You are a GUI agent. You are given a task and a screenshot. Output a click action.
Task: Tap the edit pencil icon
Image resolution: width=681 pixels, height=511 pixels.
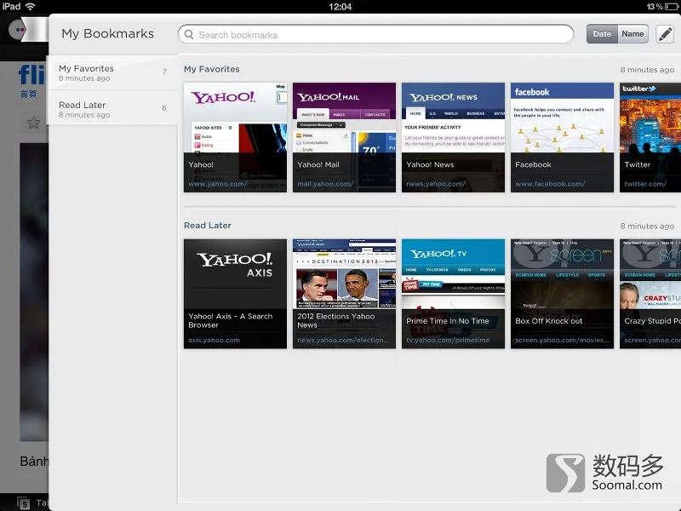click(665, 34)
